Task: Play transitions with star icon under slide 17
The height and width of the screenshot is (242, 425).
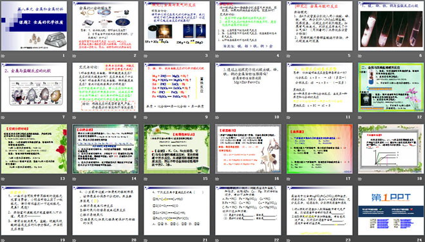Action: pos(288,179)
